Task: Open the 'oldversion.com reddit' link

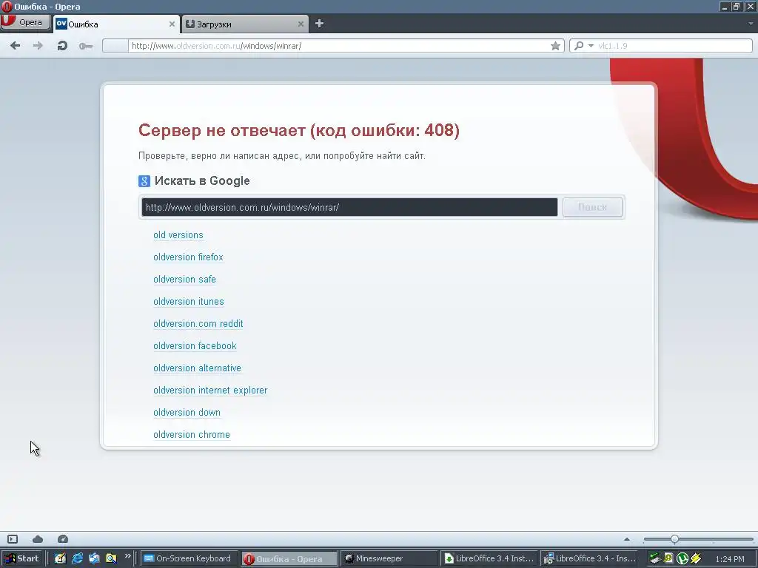Action: (198, 324)
